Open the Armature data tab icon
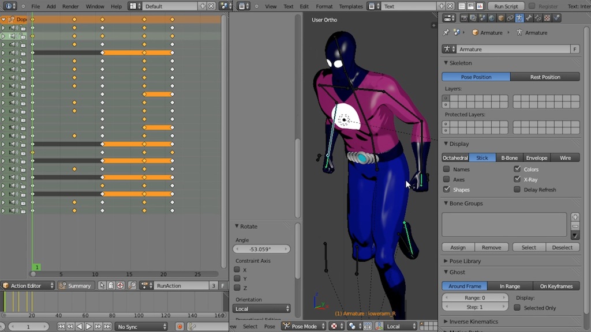 click(519, 18)
